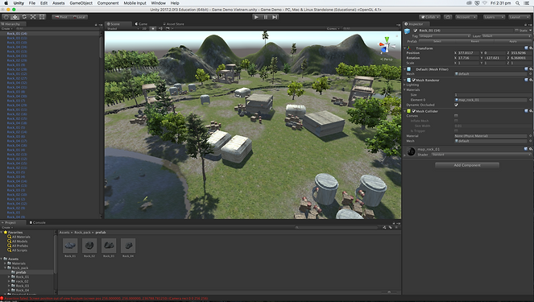This screenshot has height=302, width=534.
Task: Toggle Mesh Collider enabled checkbox
Action: click(x=414, y=111)
